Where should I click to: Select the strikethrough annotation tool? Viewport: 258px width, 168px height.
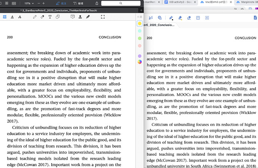pos(20,17)
